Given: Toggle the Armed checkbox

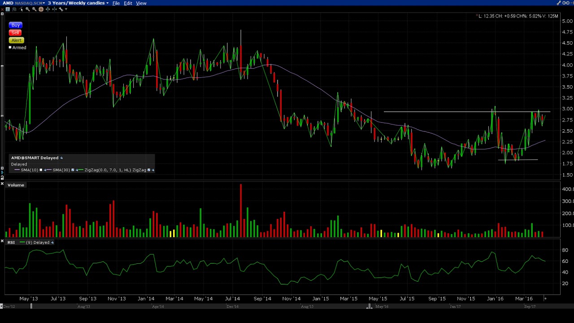Looking at the screenshot, I should (10, 48).
